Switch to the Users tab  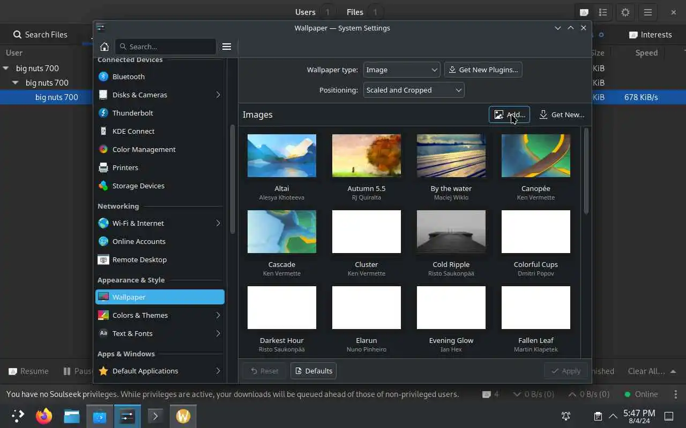pos(315,12)
